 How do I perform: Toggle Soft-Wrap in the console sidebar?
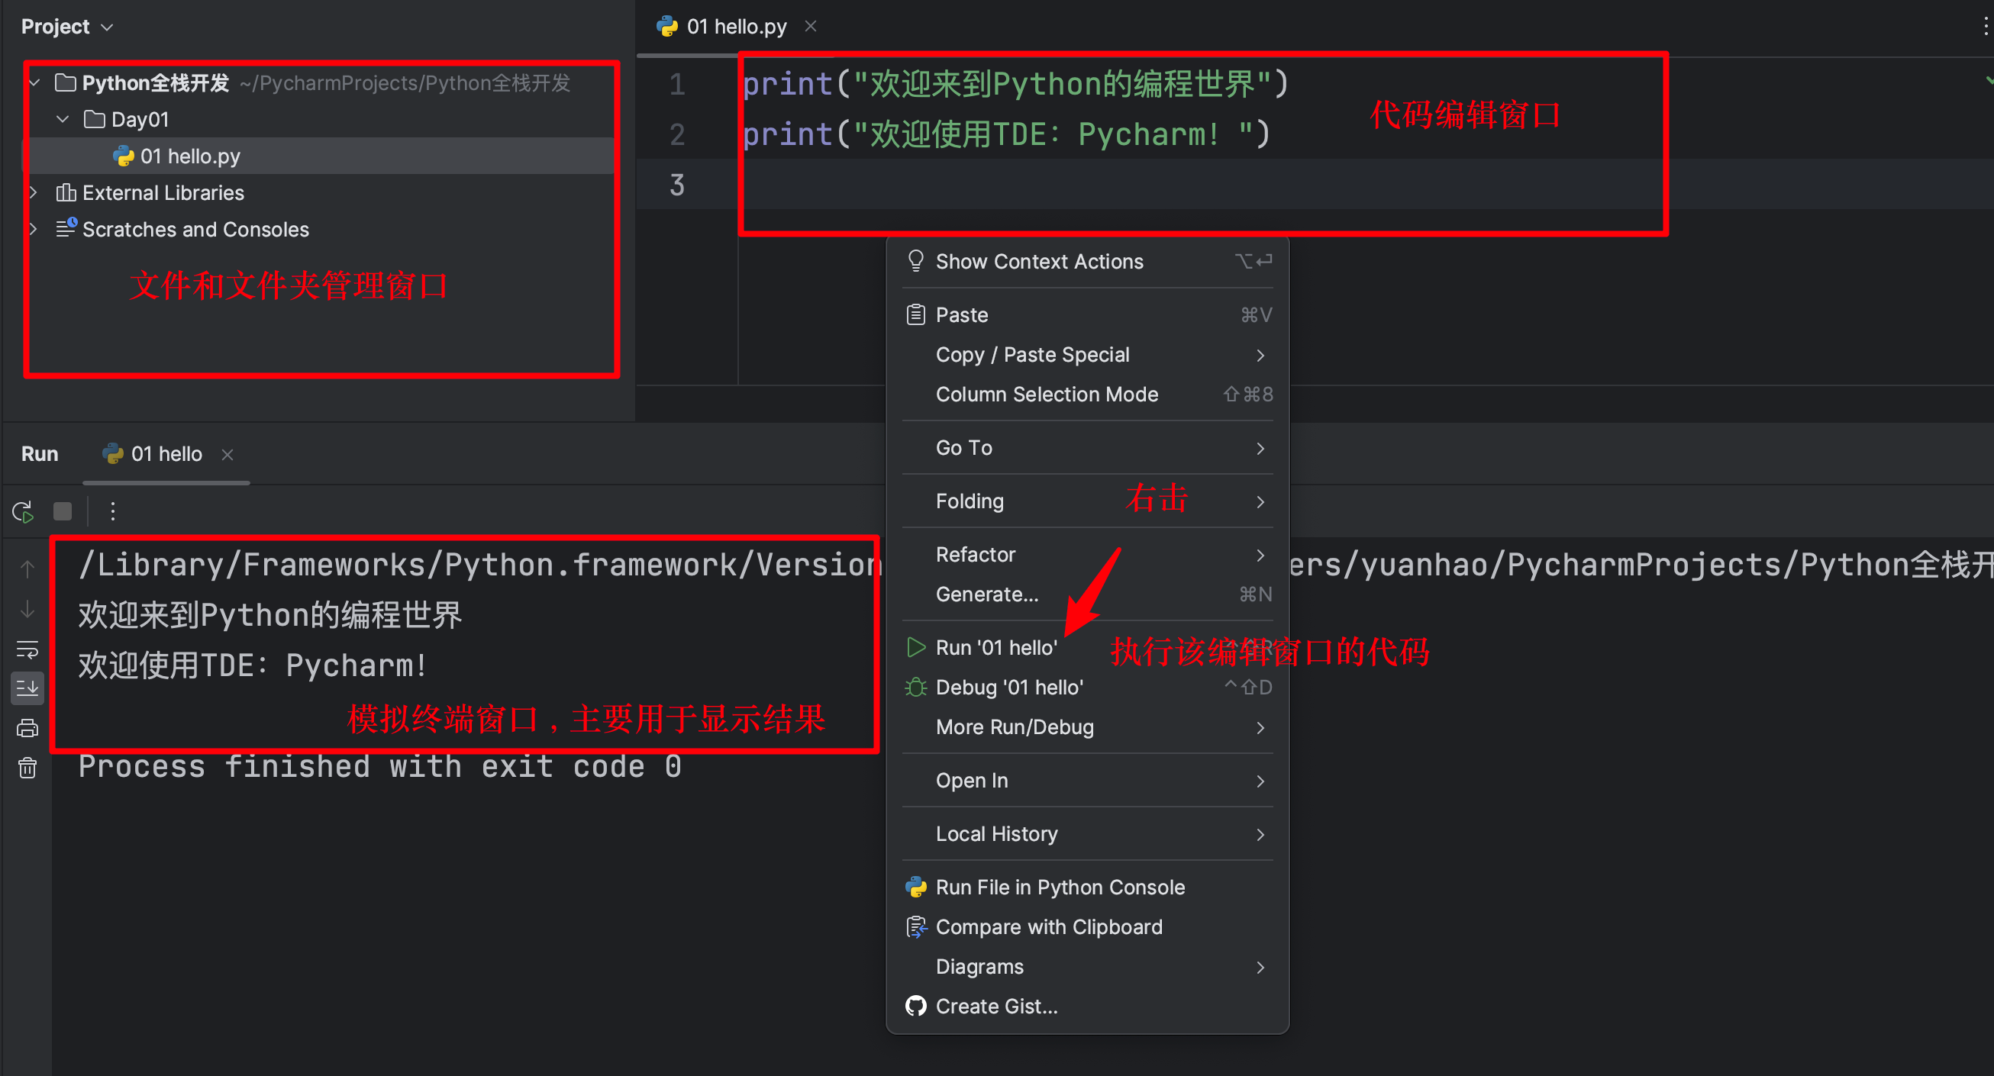pos(27,649)
